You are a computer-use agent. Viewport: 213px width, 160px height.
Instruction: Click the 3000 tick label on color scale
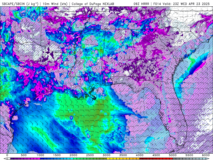[106, 155]
